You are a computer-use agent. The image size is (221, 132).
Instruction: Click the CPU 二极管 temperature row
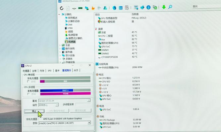[118, 36]
